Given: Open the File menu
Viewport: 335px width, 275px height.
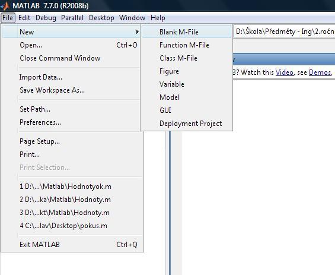Looking at the screenshot, I should coord(8,18).
